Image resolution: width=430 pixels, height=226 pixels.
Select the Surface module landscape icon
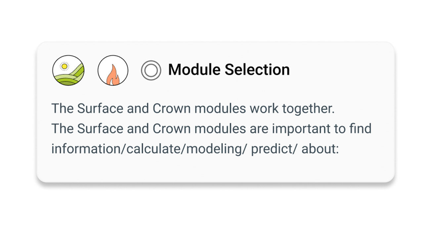(x=68, y=70)
